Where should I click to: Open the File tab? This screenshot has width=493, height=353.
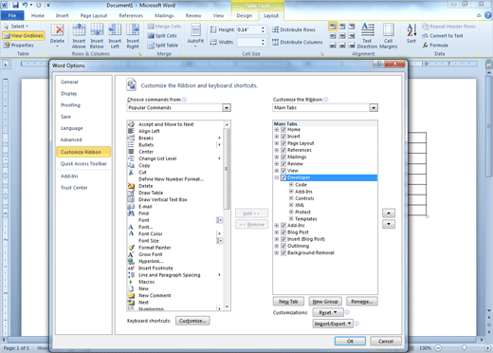(12, 15)
